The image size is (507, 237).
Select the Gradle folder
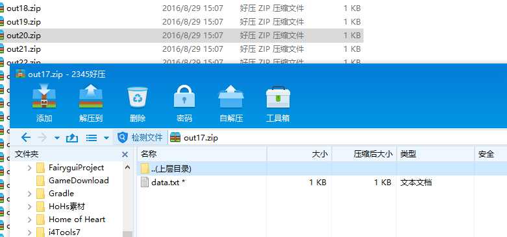(61, 194)
